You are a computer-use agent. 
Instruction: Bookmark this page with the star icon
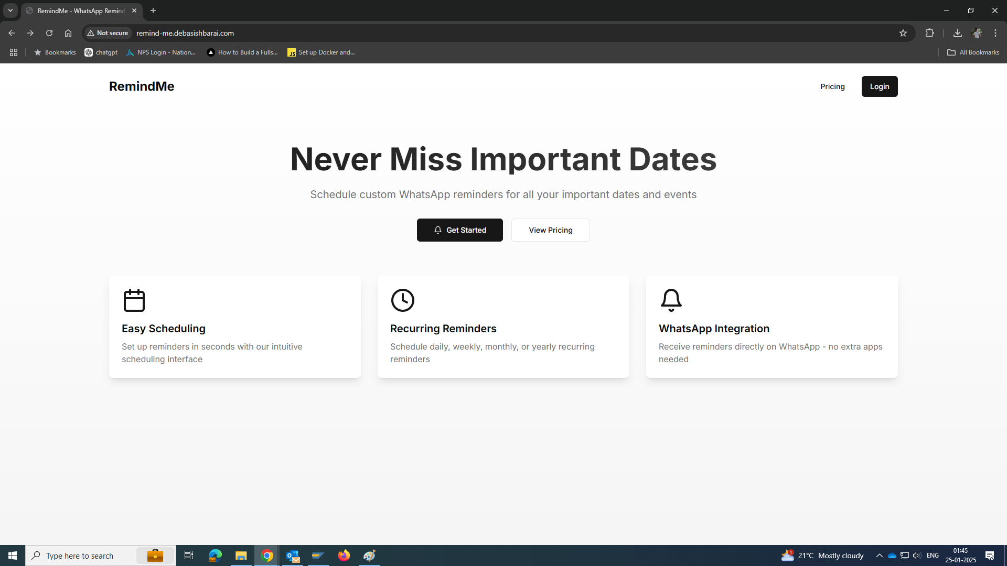click(x=903, y=33)
